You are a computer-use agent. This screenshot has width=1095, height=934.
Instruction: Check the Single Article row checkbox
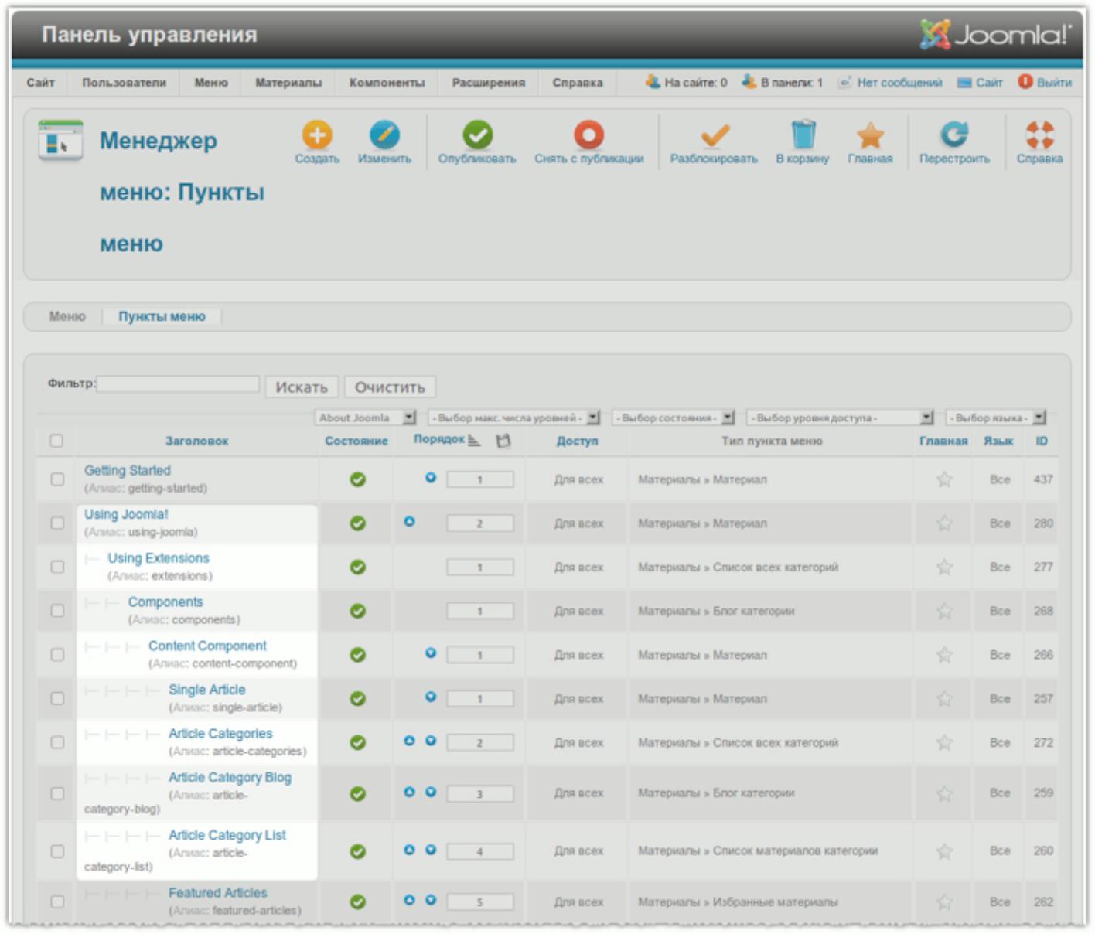coord(57,698)
